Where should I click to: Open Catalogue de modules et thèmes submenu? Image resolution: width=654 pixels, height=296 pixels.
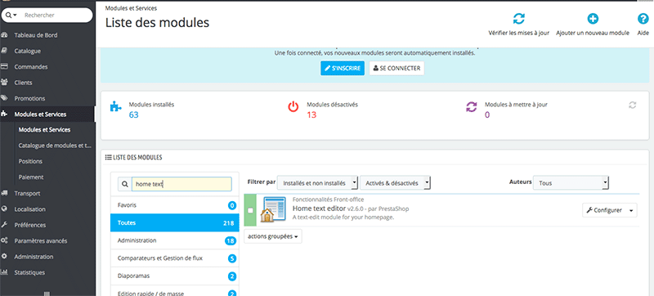point(55,146)
